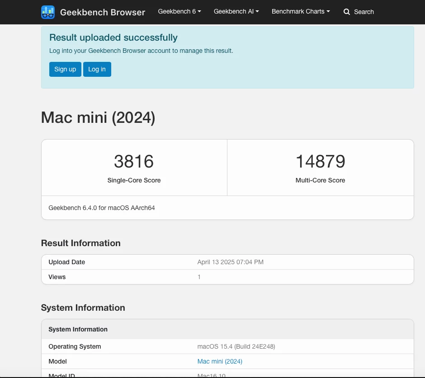The width and height of the screenshot is (425, 378).
Task: Select the April 13 2025 07:04 PM value
Action: (x=231, y=262)
